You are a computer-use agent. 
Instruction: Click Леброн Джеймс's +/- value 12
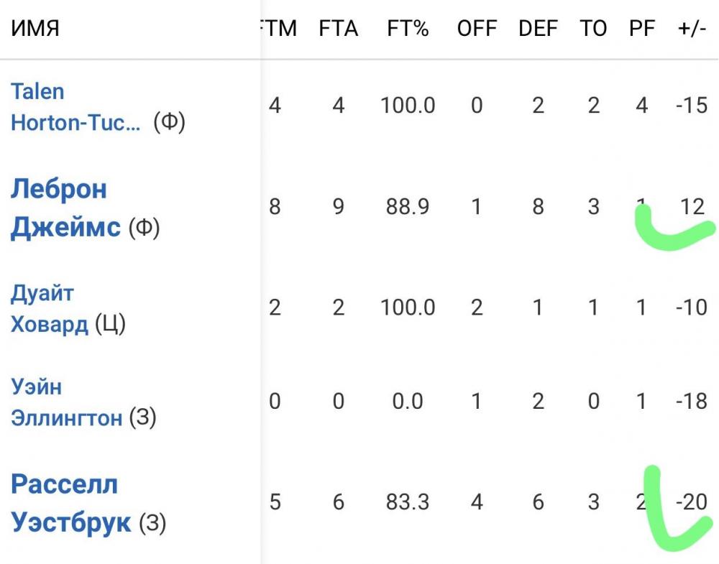point(692,208)
